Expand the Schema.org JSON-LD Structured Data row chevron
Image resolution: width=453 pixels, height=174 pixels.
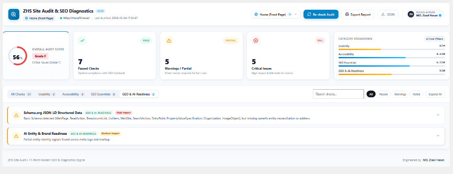(x=438, y=115)
